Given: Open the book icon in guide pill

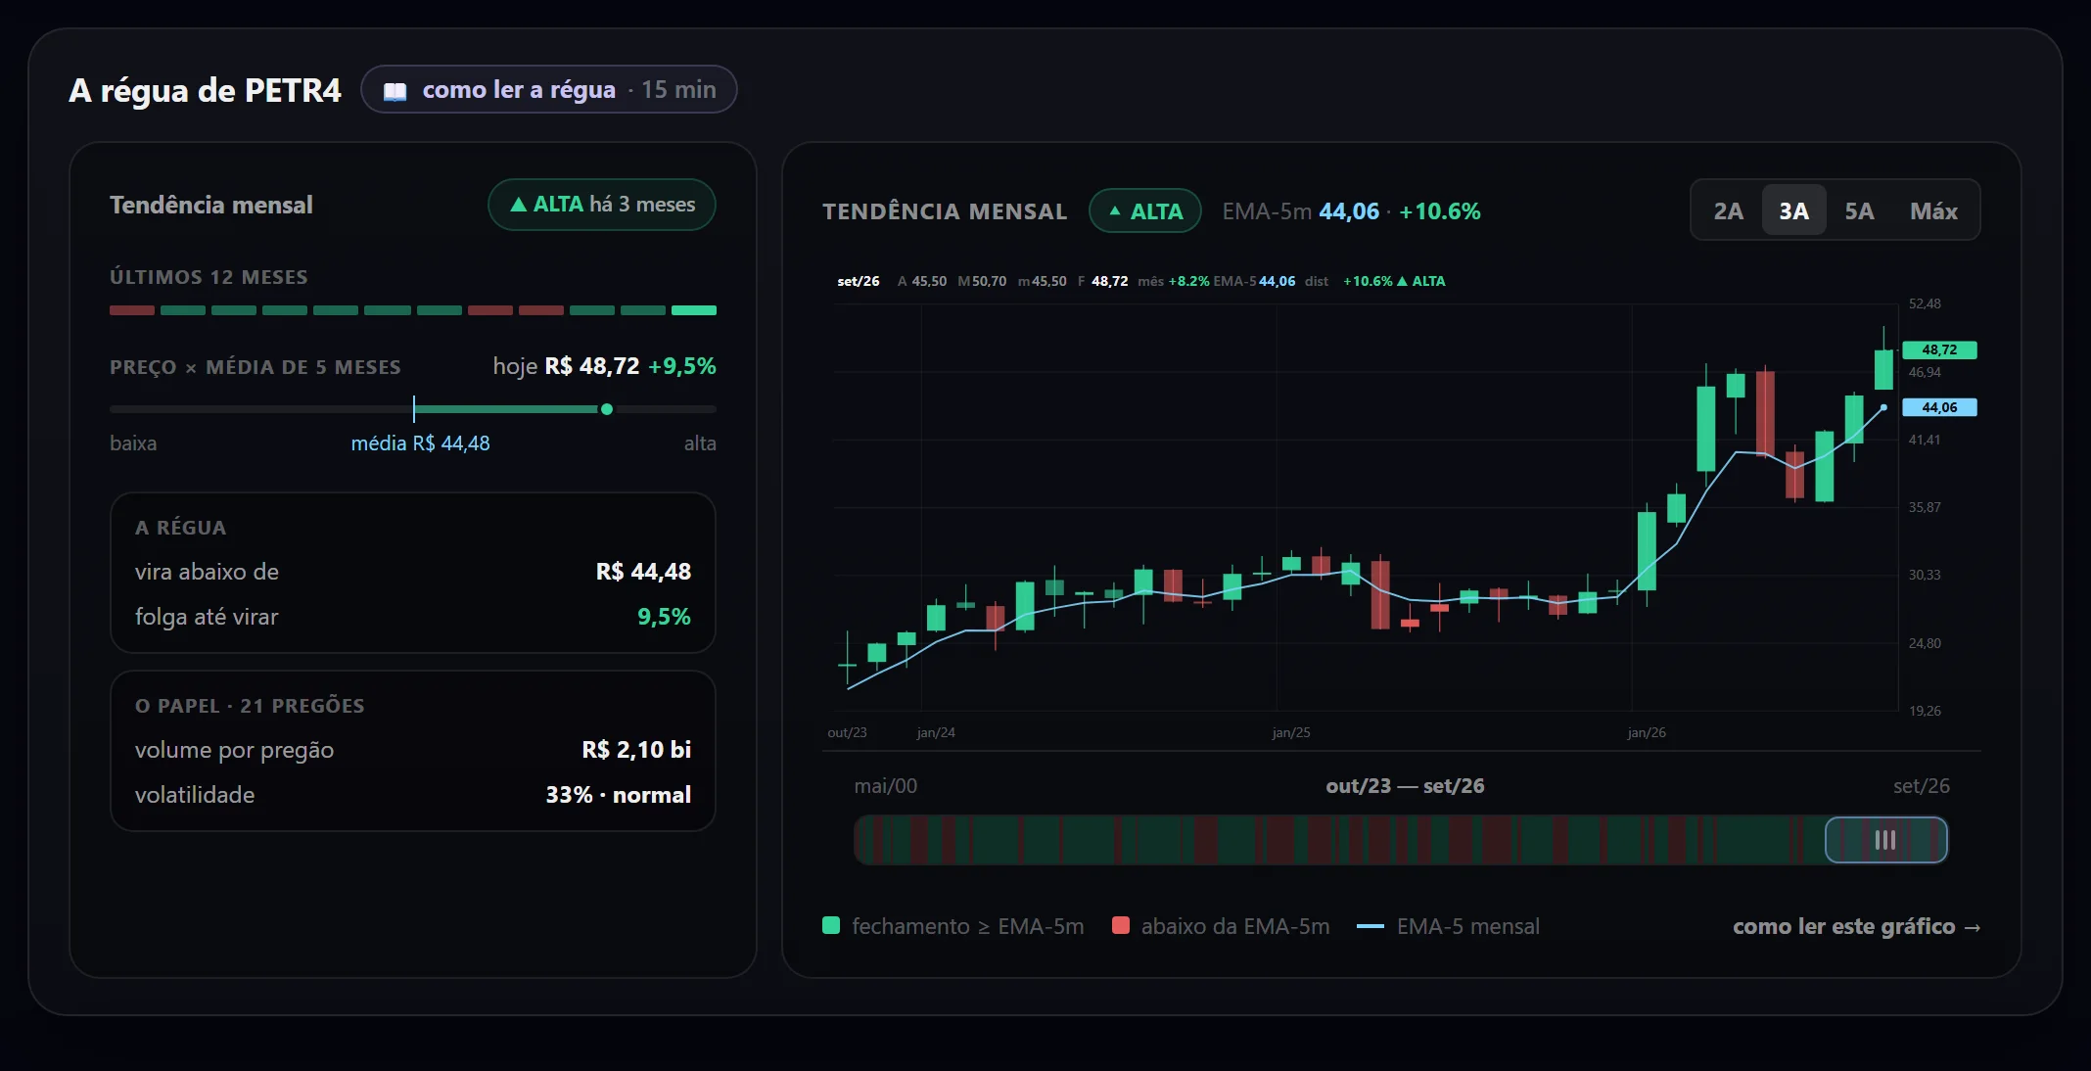Looking at the screenshot, I should (395, 91).
